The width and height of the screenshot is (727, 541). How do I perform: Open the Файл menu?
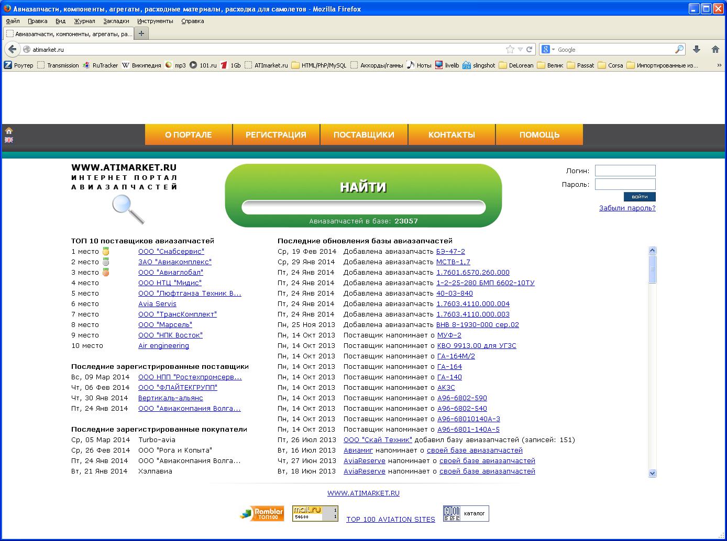tap(13, 21)
